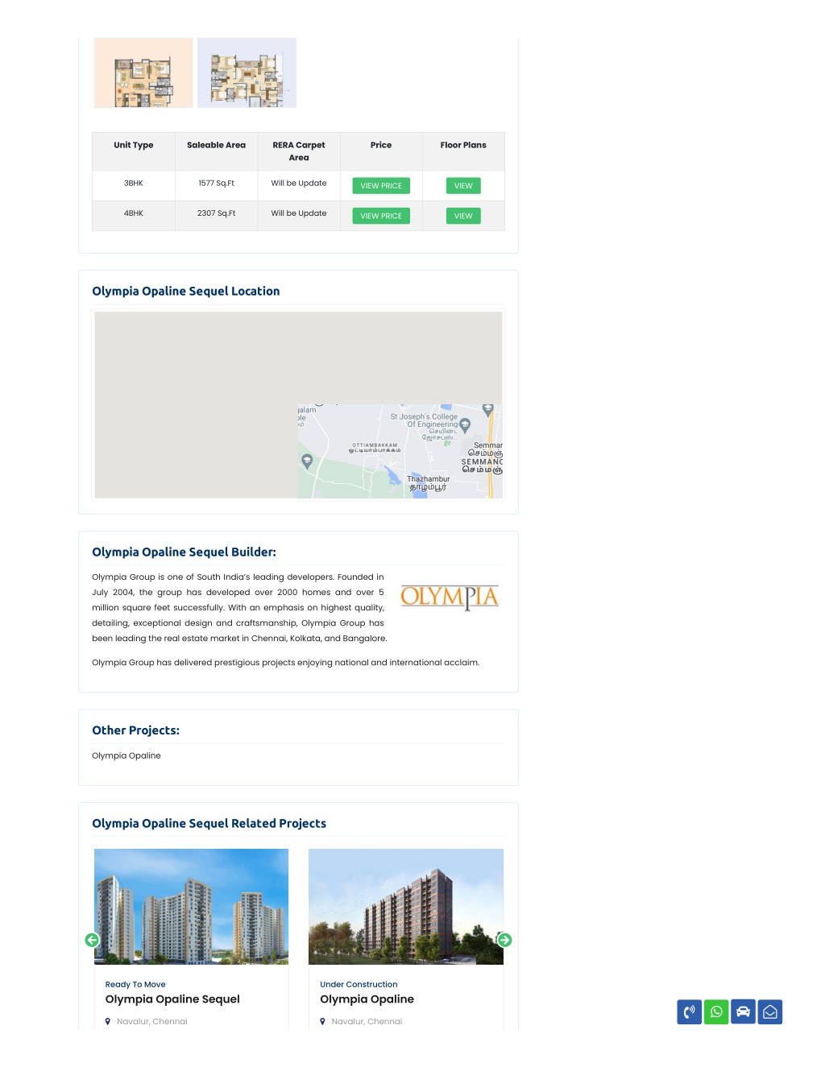Click the Olympia Opaline building image
This screenshot has width=825, height=1067.
(x=406, y=907)
